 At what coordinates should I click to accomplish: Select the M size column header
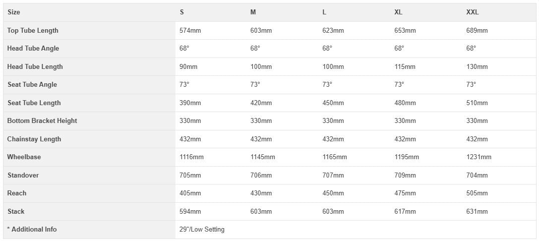[x=253, y=12]
